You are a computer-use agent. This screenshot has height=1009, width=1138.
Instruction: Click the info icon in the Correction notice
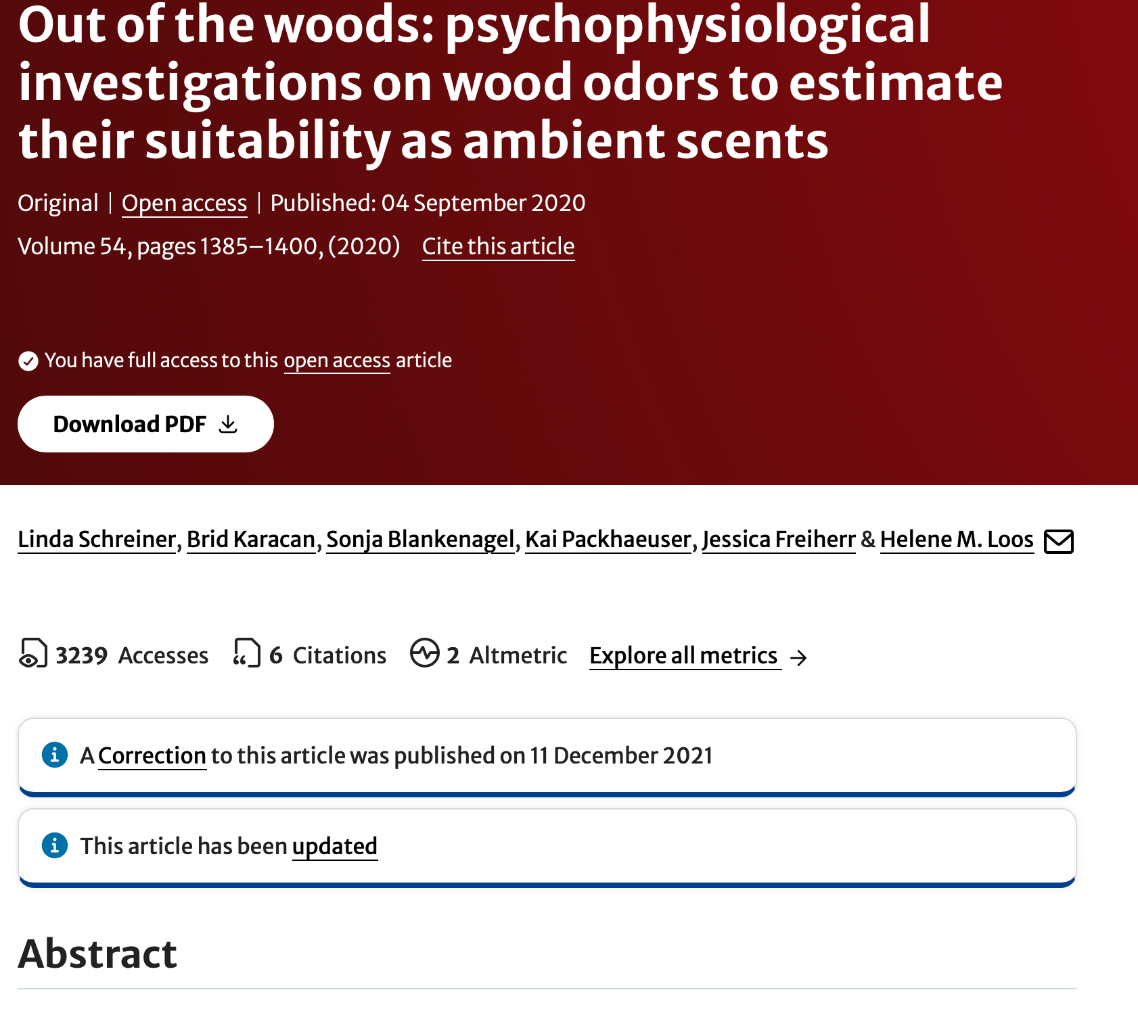(55, 755)
